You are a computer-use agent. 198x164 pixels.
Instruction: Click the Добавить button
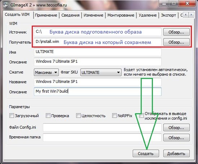coord(176,154)
